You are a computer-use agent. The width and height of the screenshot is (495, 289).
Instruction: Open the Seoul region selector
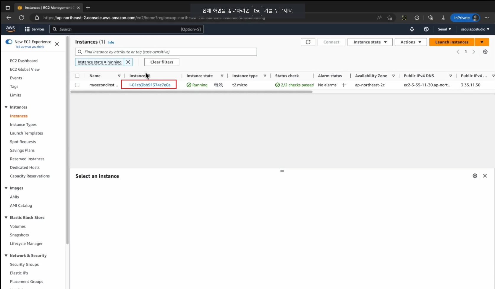pyautogui.click(x=444, y=29)
